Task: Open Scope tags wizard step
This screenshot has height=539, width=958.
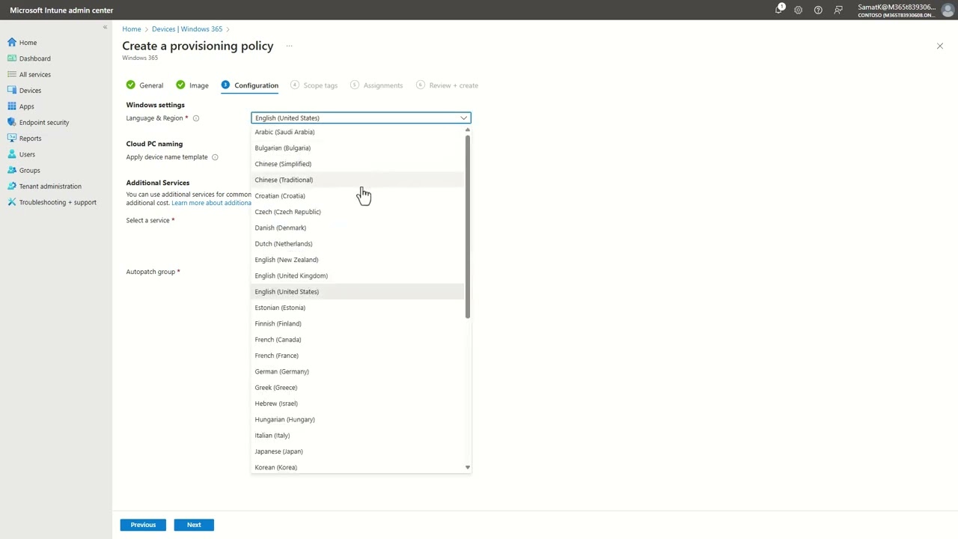Action: (x=314, y=85)
